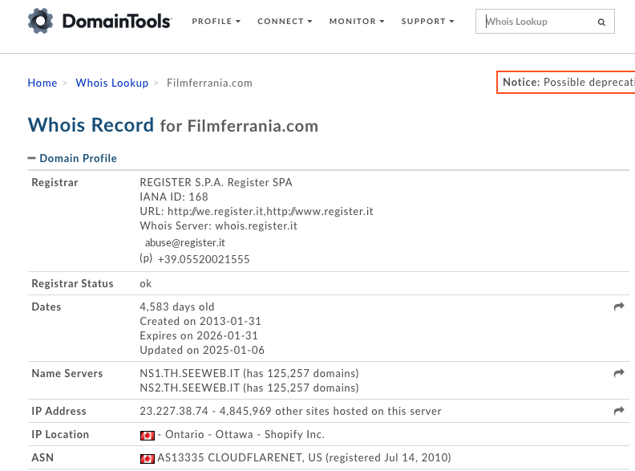Click the ASN row label

42,457
